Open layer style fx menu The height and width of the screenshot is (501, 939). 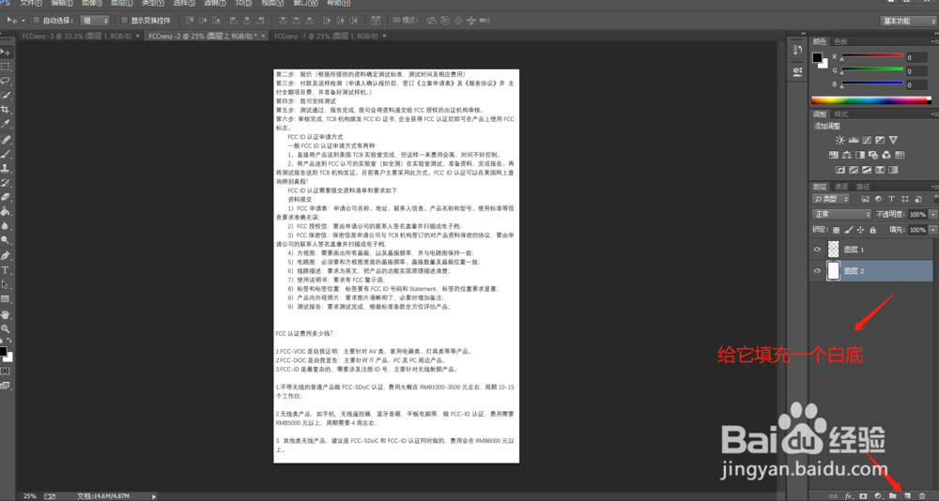click(x=849, y=496)
